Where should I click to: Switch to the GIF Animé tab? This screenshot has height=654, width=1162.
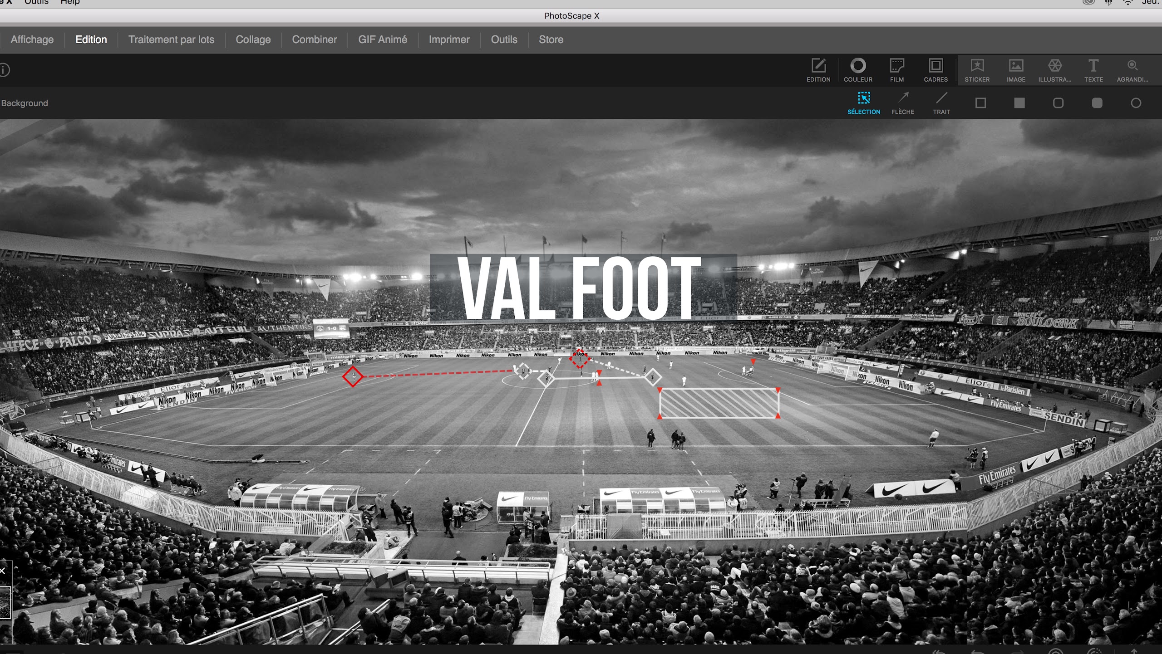(383, 39)
